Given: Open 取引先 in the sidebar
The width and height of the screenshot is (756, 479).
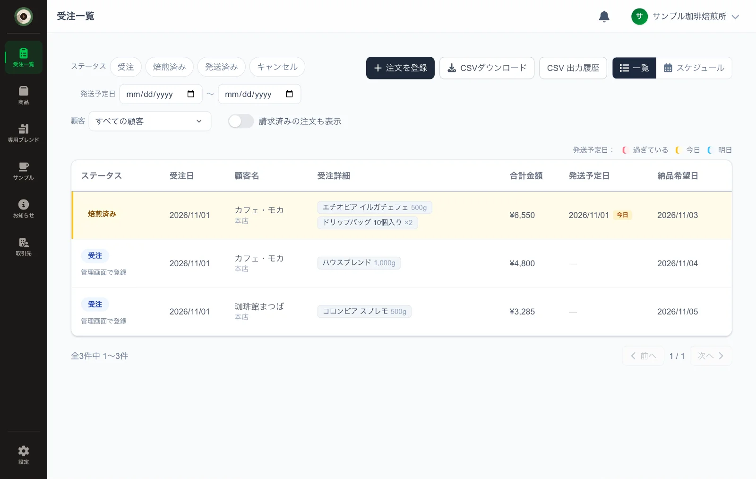Looking at the screenshot, I should pyautogui.click(x=24, y=246).
